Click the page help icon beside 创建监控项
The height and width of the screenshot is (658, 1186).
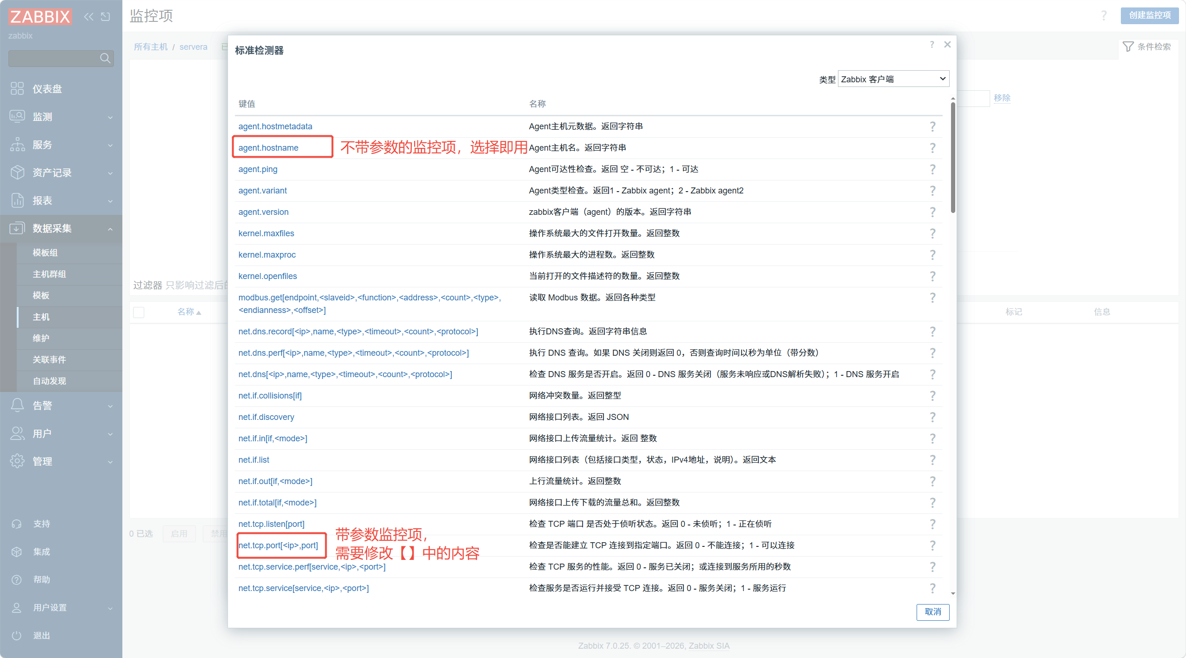click(1104, 16)
